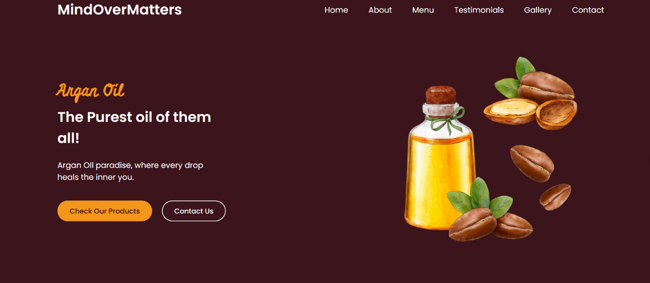This screenshot has height=283, width=650.
Task: Click the outlined Contact Us button
Action: 194,211
